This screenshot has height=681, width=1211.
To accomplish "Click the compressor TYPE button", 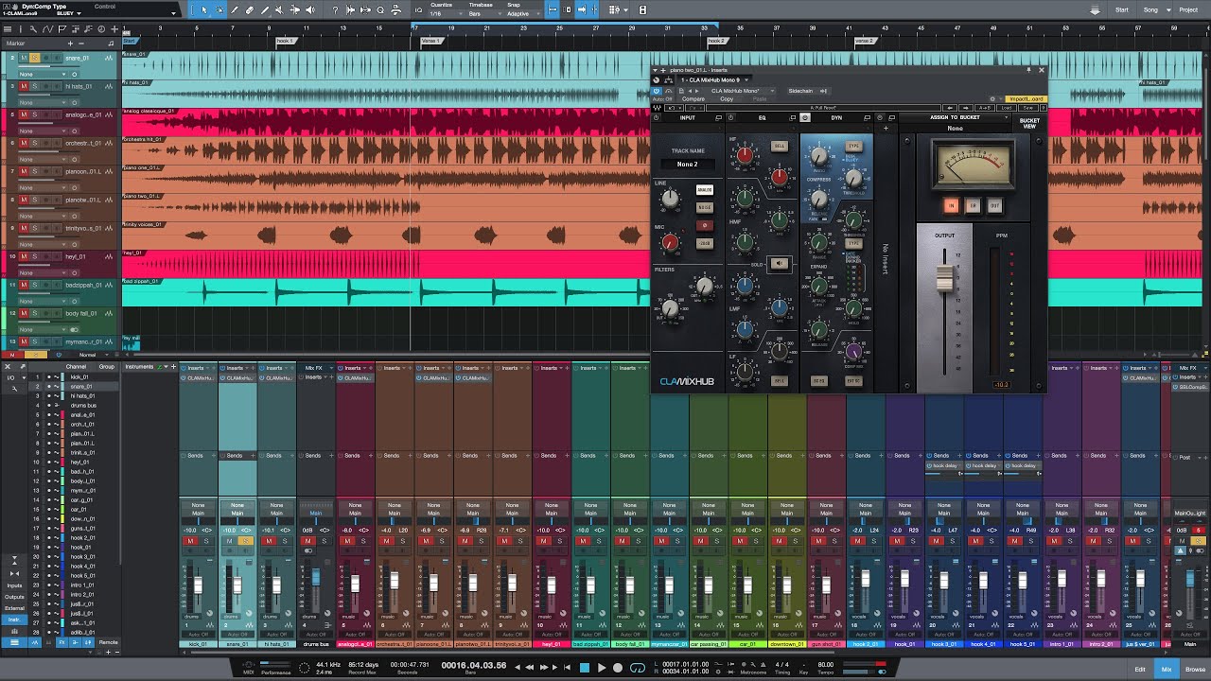I will pos(853,147).
